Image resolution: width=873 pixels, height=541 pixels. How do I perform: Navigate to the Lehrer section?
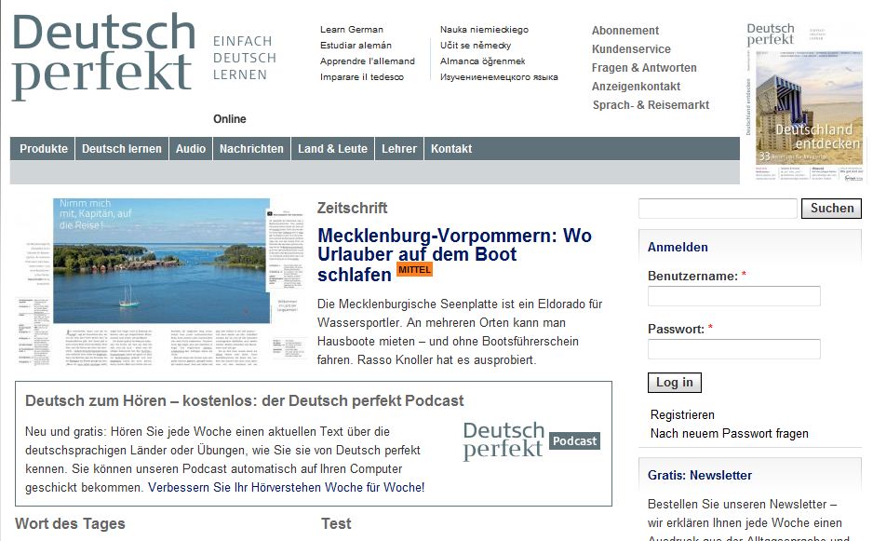[399, 149]
